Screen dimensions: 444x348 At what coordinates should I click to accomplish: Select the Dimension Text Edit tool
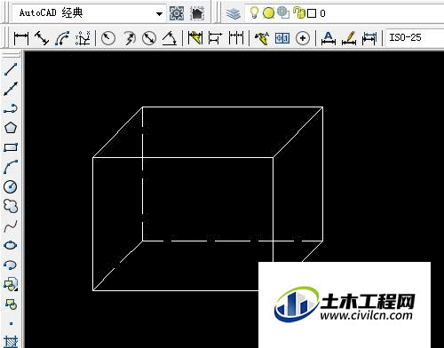coord(349,38)
